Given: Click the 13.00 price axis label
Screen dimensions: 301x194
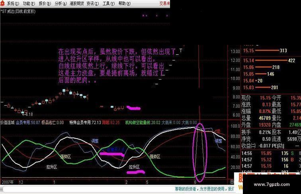Looking at the screenshot, I should [x=235, y=51].
